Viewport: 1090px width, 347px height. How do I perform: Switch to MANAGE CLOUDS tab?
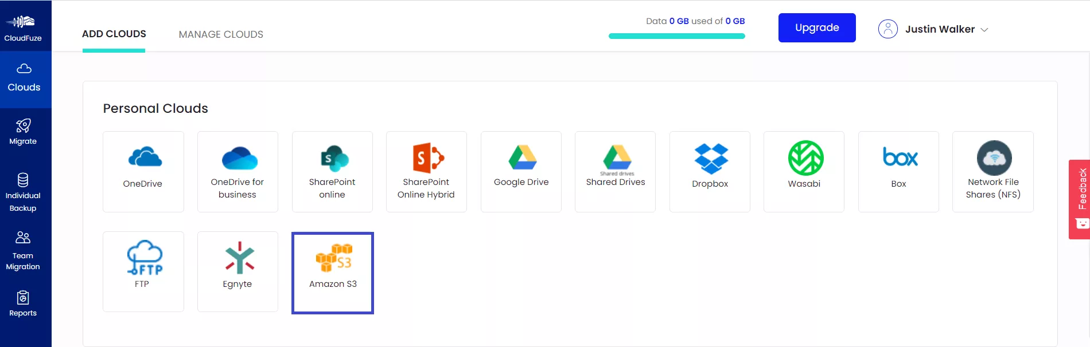click(x=221, y=34)
